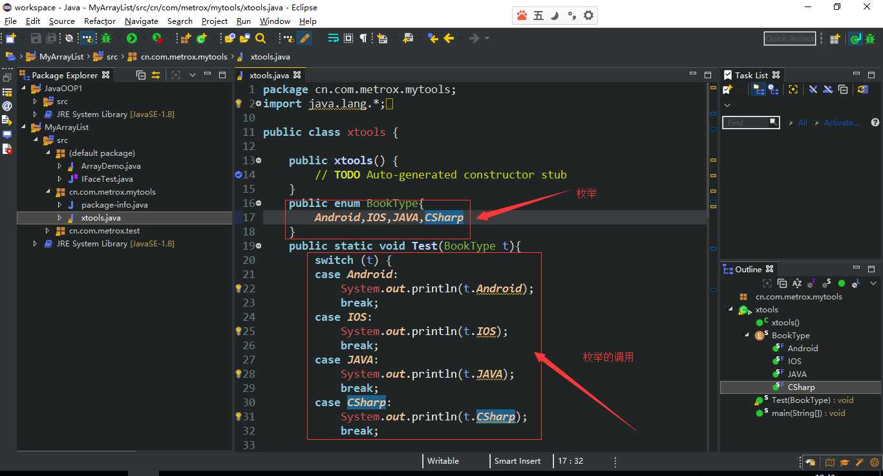Image resolution: width=883 pixels, height=476 pixels.
Task: Click quick-fix light bulb on line 22
Action: [x=238, y=288]
